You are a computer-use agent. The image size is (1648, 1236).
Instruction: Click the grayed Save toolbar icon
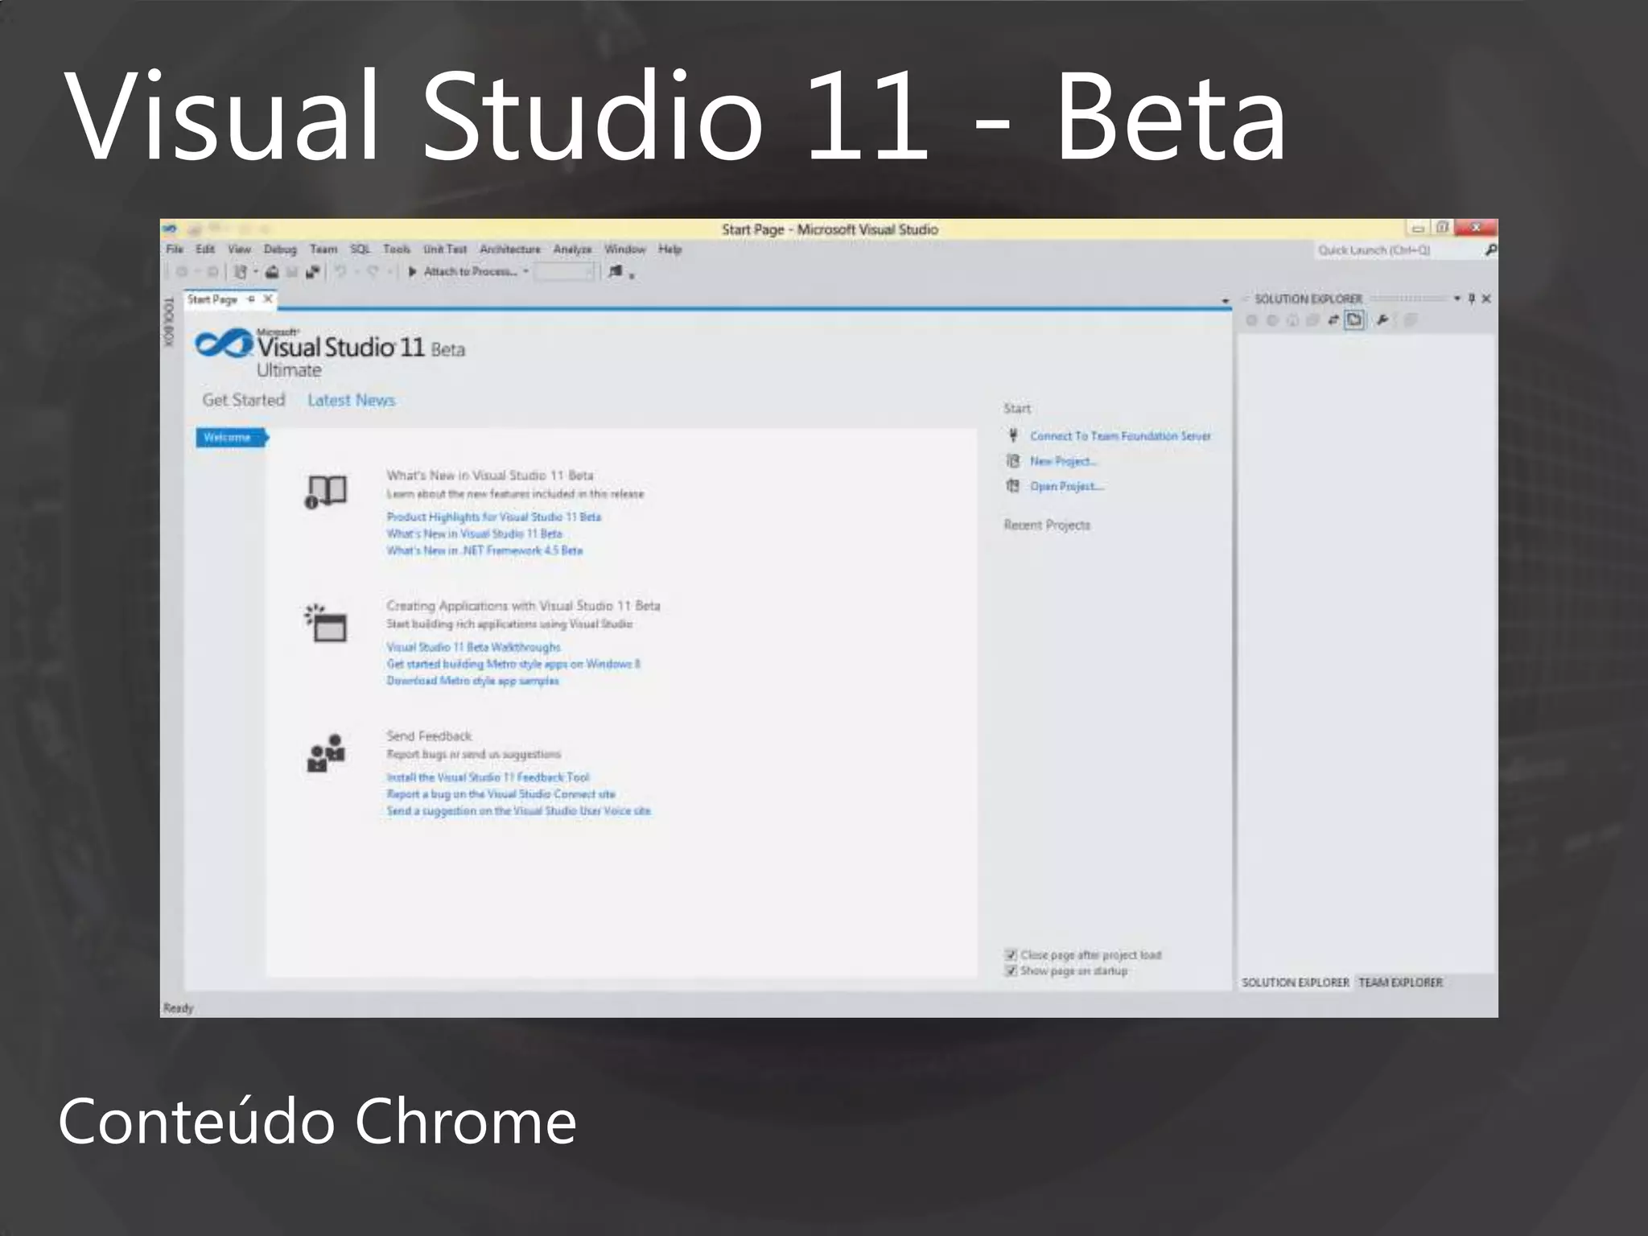[x=292, y=272]
